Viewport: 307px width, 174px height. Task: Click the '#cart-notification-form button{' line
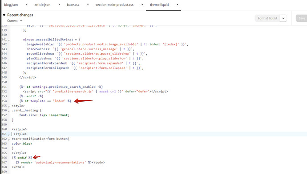pyautogui.click(x=40, y=138)
